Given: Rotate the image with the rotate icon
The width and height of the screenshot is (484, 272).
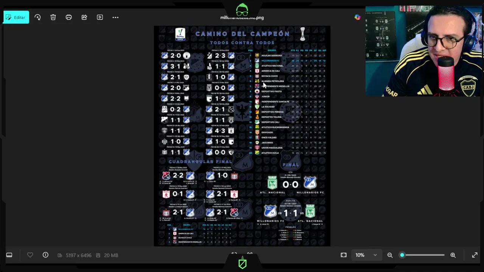Looking at the screenshot, I should click(x=37, y=17).
